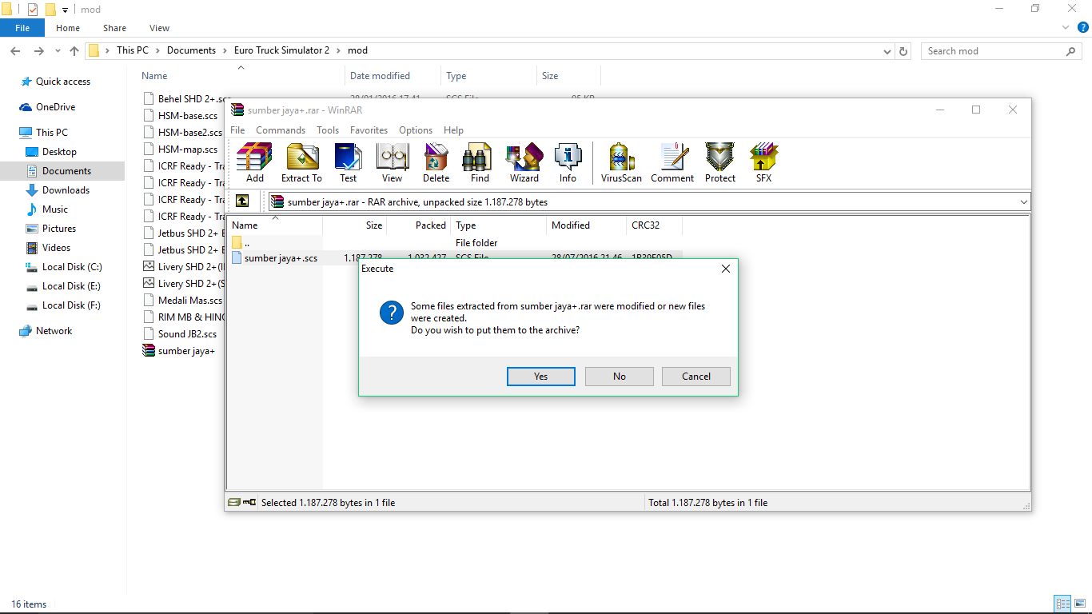Image resolution: width=1092 pixels, height=614 pixels.
Task: Switch to the Share ribbon tab
Action: tap(114, 28)
